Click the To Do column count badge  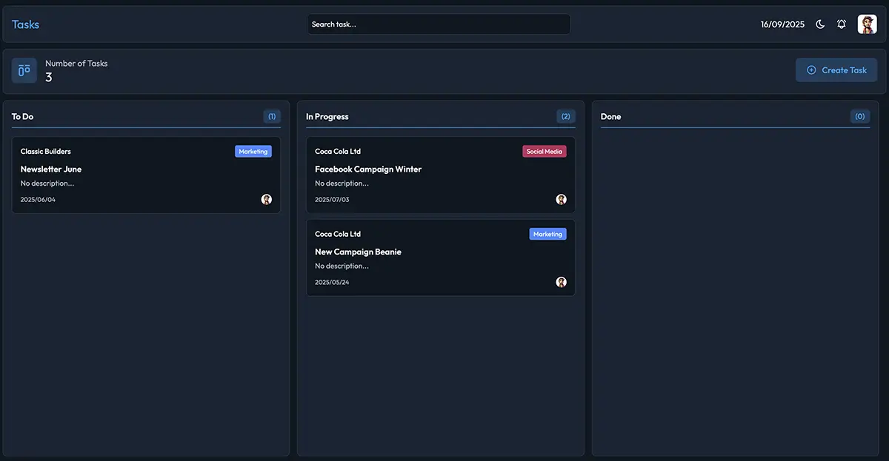272,117
